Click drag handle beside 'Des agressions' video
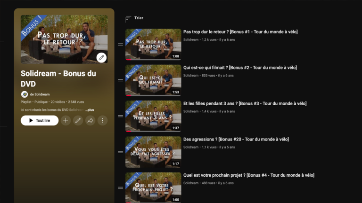The image size is (362, 203). tap(120, 152)
